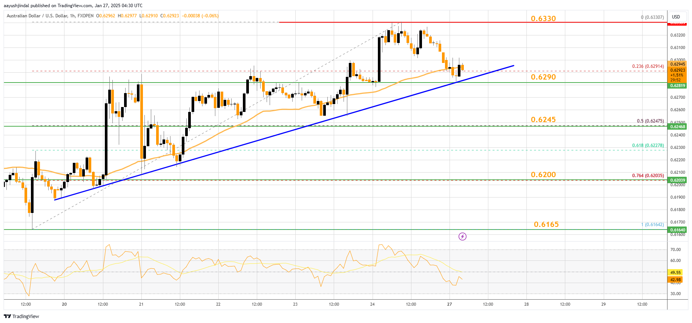Click the RSI 30.00 axis label
Image resolution: width=692 pixels, height=323 pixels.
click(x=675, y=294)
